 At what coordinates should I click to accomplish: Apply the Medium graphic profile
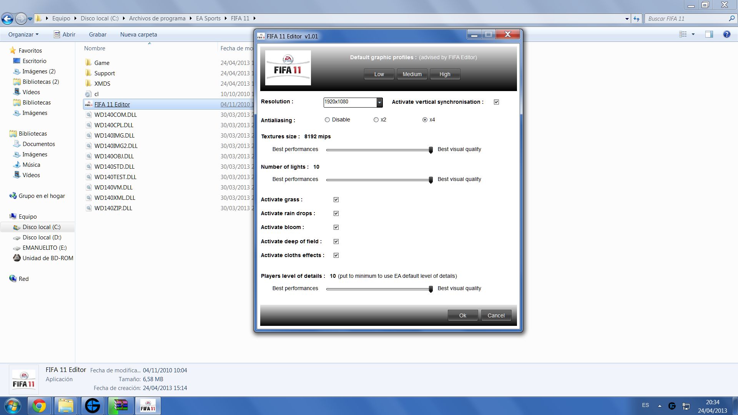[x=412, y=74]
